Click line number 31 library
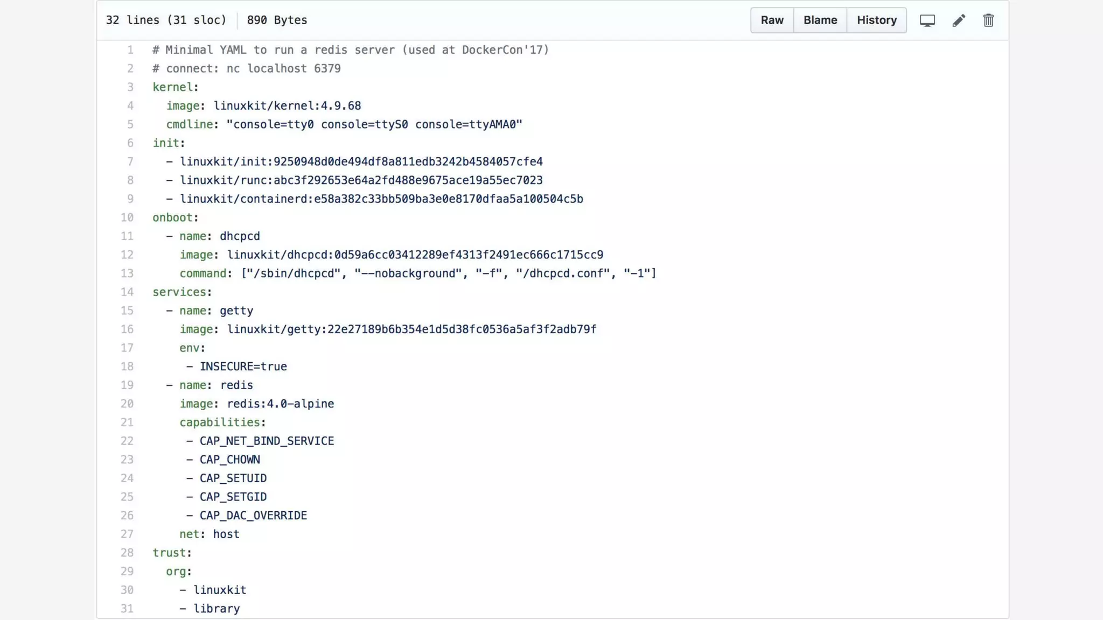The width and height of the screenshot is (1103, 620). 127,609
